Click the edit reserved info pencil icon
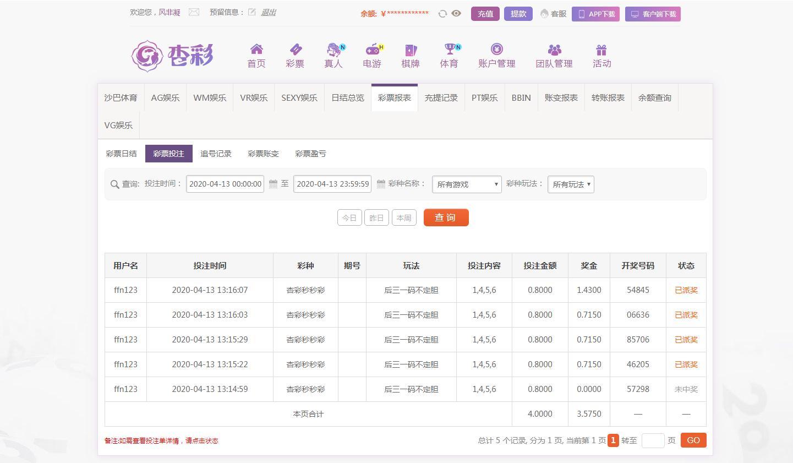 click(252, 12)
